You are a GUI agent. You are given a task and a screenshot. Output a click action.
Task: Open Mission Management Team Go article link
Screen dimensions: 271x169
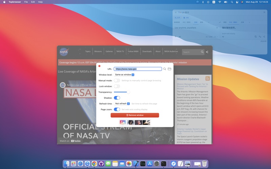192,86
